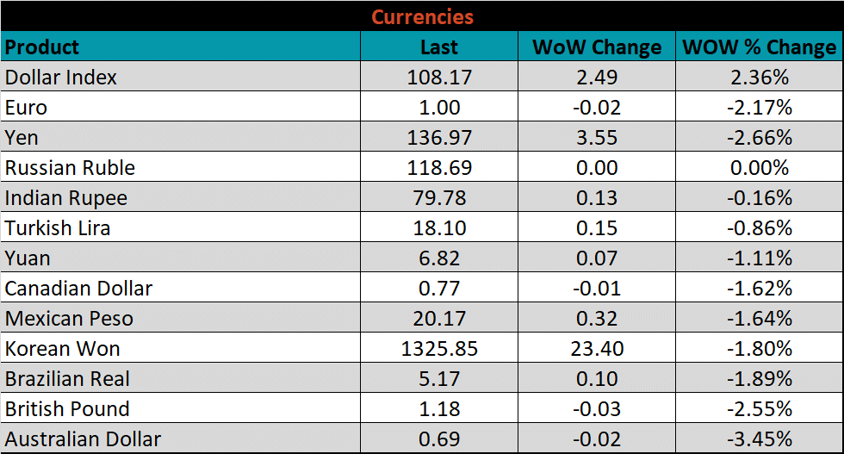Click the Euro product cell

click(x=27, y=108)
